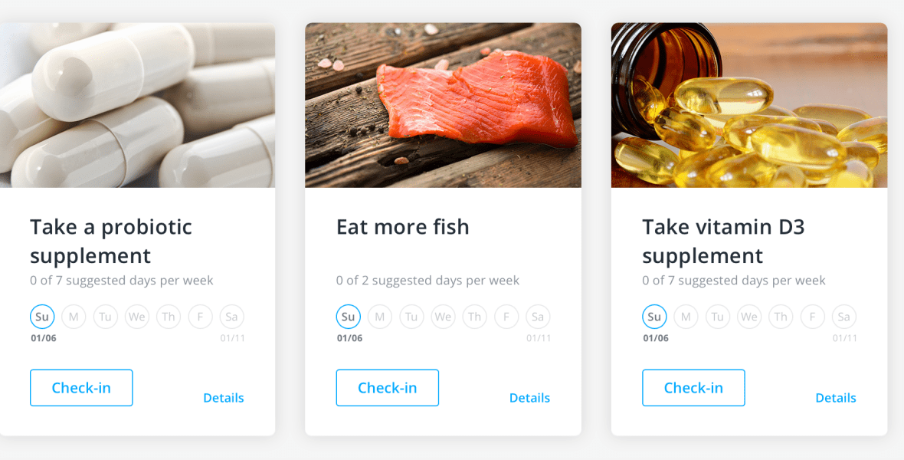Mark Thursday on vitamin D3 supplement card
Viewport: 904px width, 460px height.
point(781,317)
